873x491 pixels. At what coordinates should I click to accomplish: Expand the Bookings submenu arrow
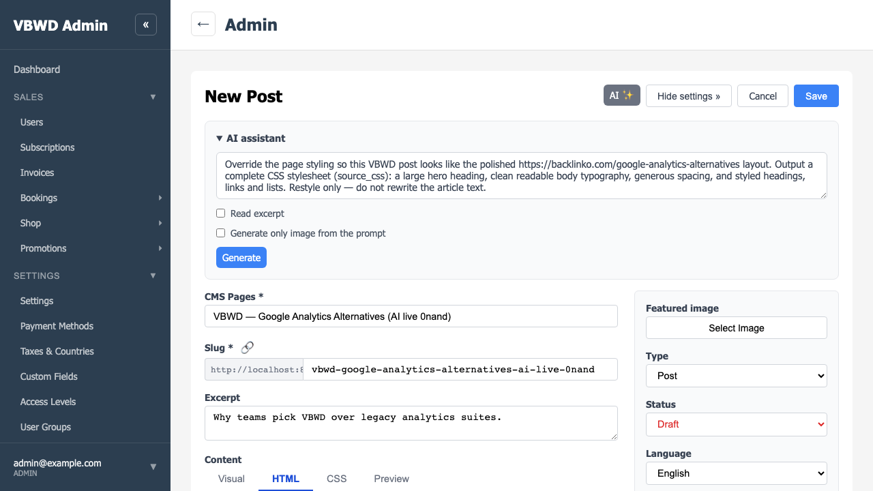click(160, 198)
